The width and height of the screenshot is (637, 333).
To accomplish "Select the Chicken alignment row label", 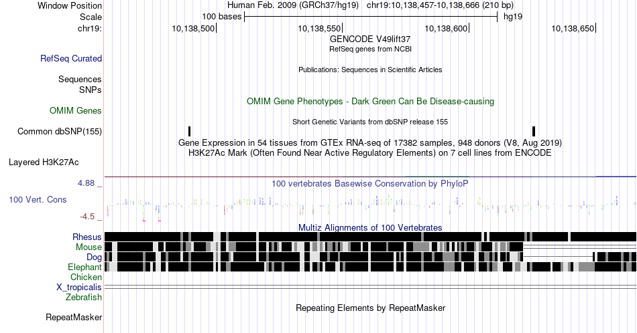I will [86, 277].
